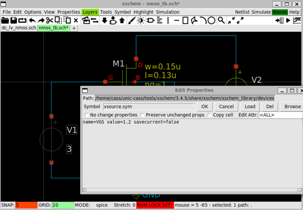This screenshot has height=210, width=303.
Task: Click the Insert circle tool icon
Action: click(212, 20)
